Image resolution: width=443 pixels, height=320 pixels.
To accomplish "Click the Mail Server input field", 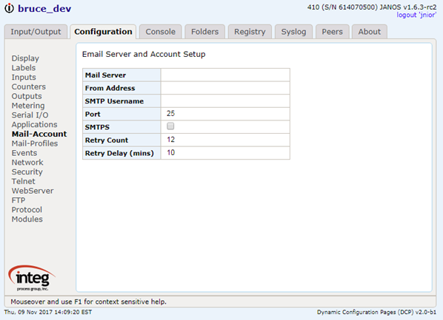I will pyautogui.click(x=225, y=75).
